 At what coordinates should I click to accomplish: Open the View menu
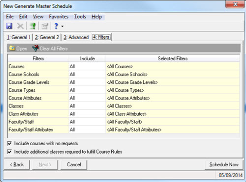38,17
